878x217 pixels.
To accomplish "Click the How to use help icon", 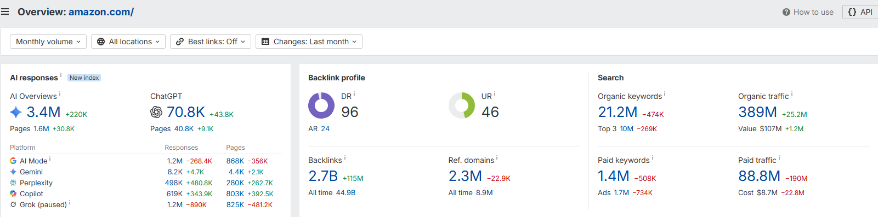I will (786, 12).
